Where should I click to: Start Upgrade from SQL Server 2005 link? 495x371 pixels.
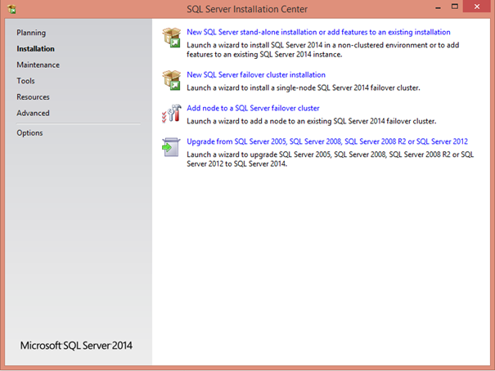pos(327,141)
